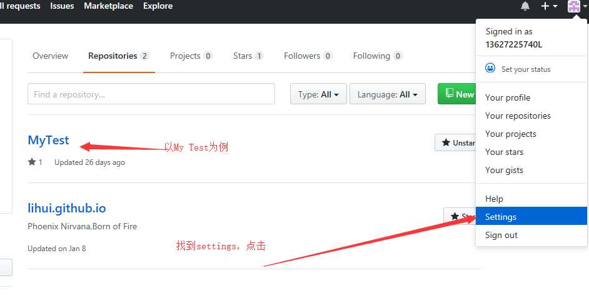This screenshot has height=303, width=589.
Task: Click 'Phoenix Nirvana,Born of Fire' description
Action: tap(83, 226)
